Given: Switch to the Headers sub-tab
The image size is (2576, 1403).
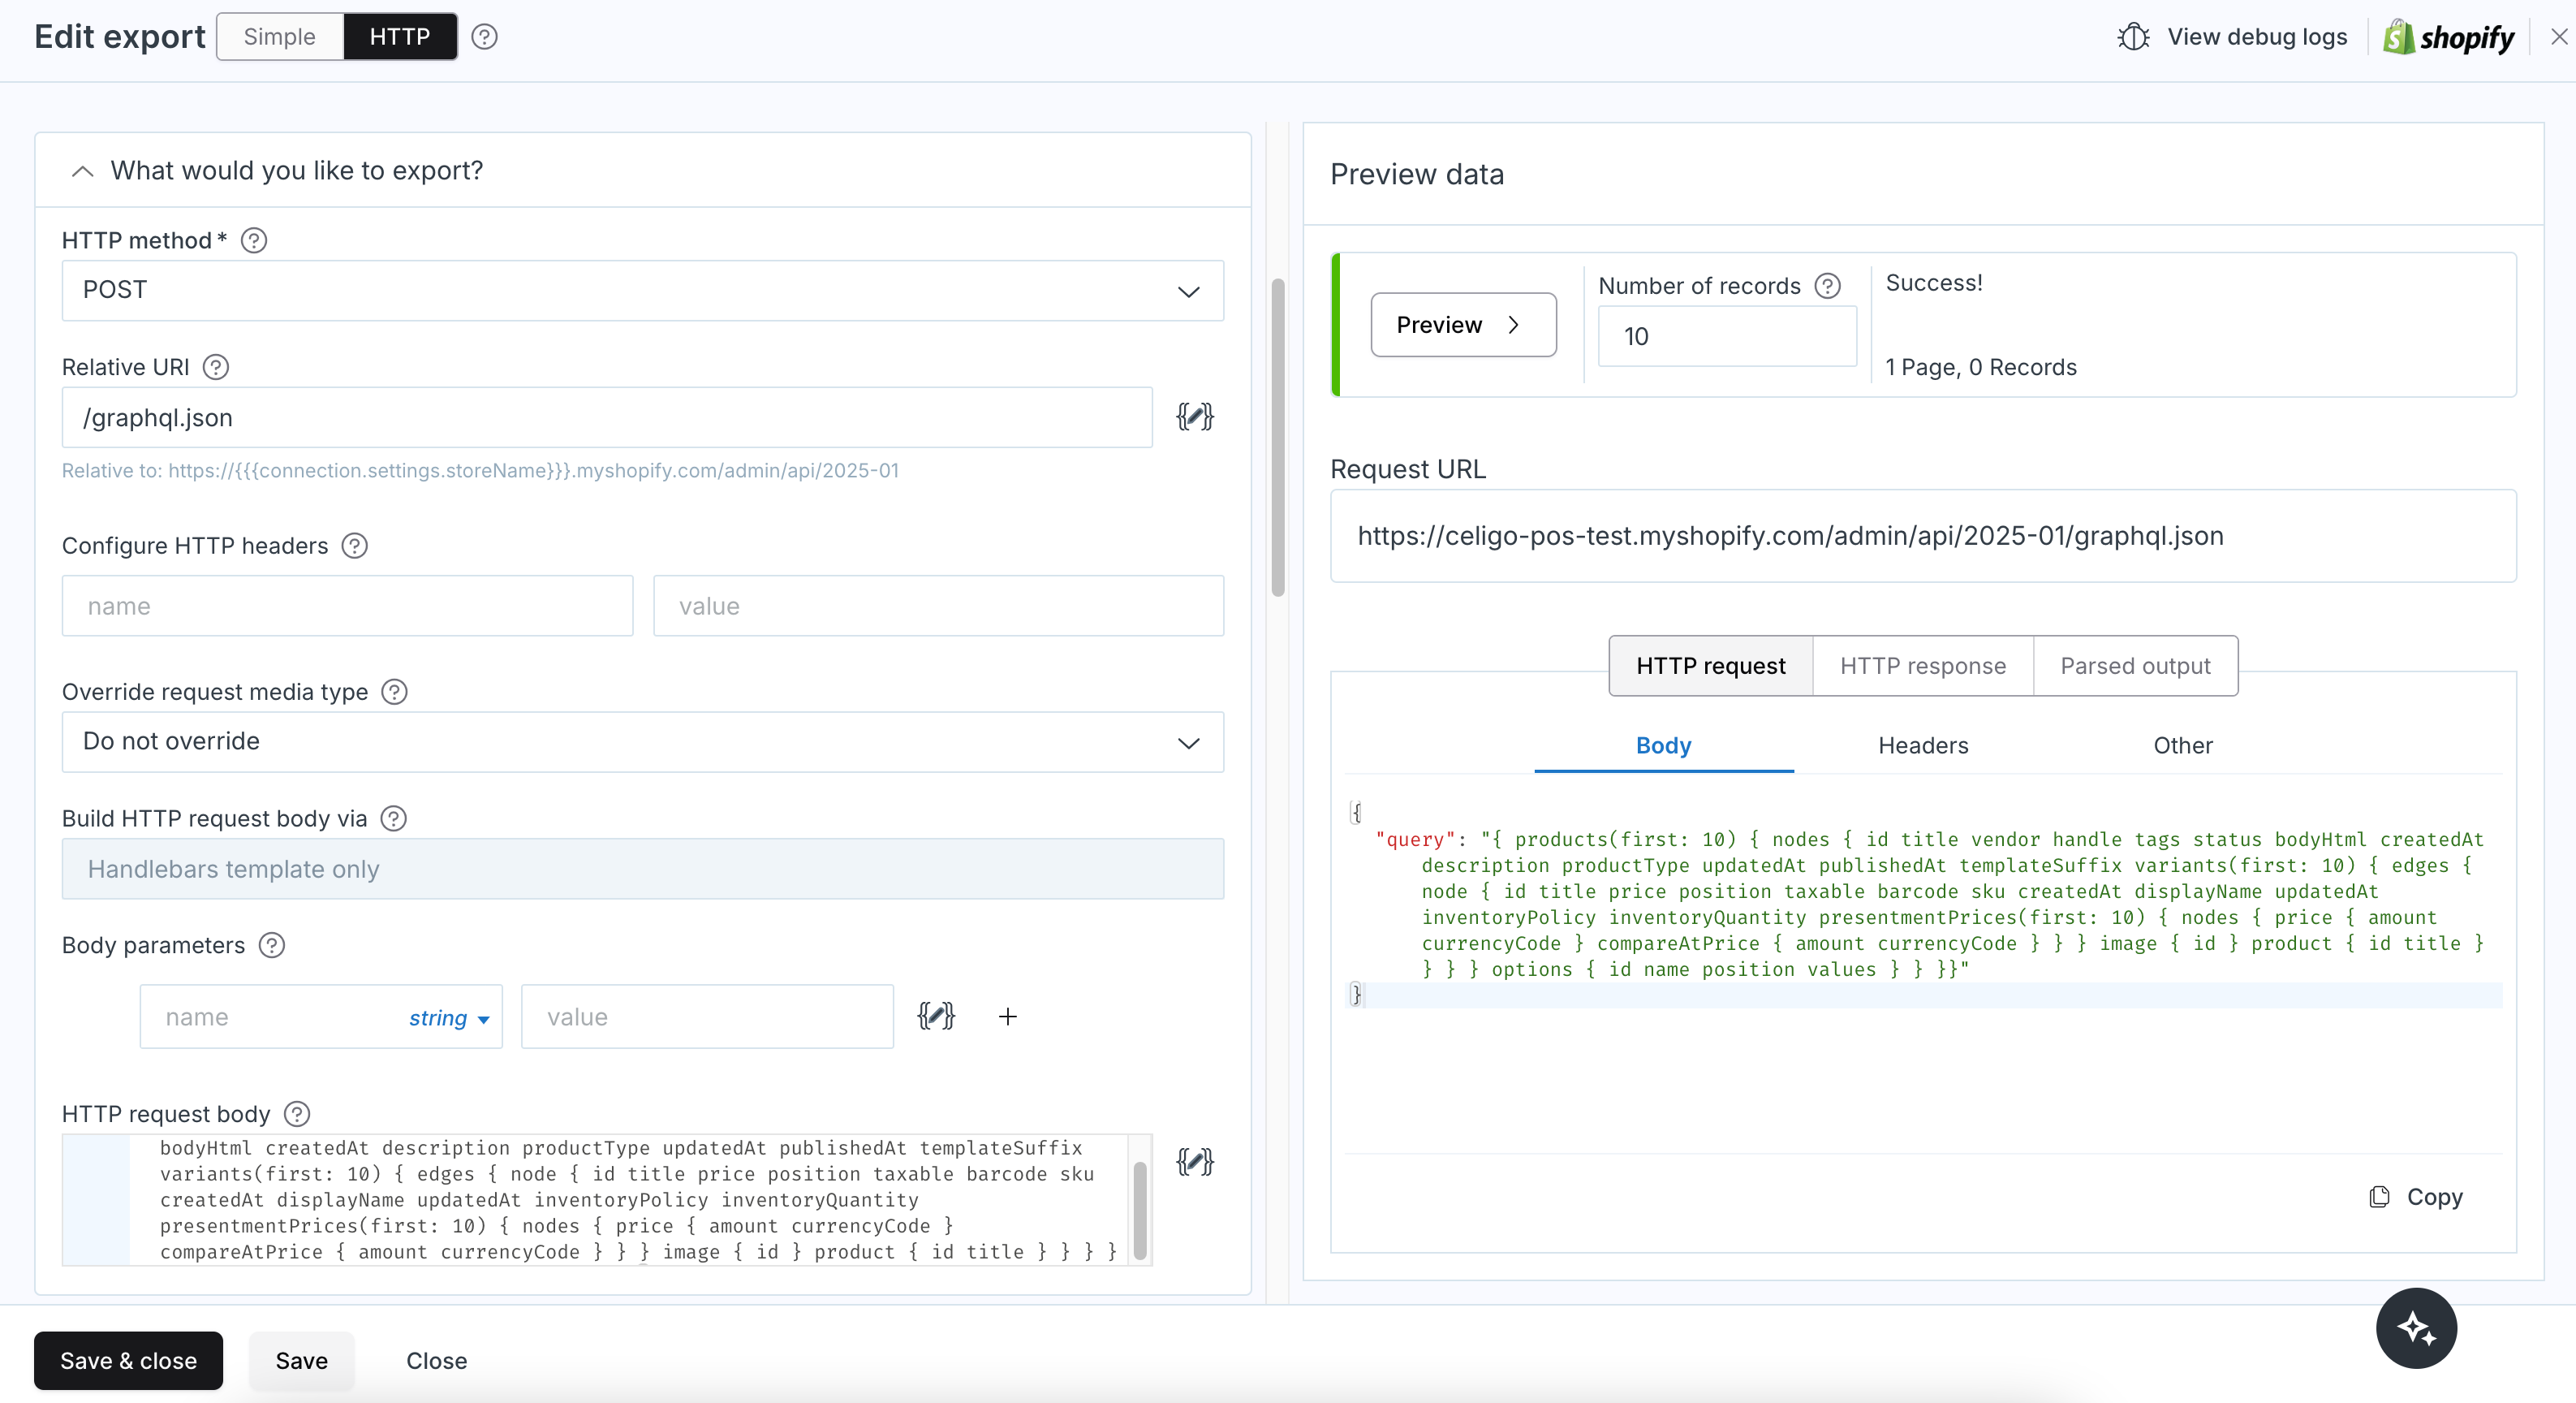Looking at the screenshot, I should [1923, 745].
